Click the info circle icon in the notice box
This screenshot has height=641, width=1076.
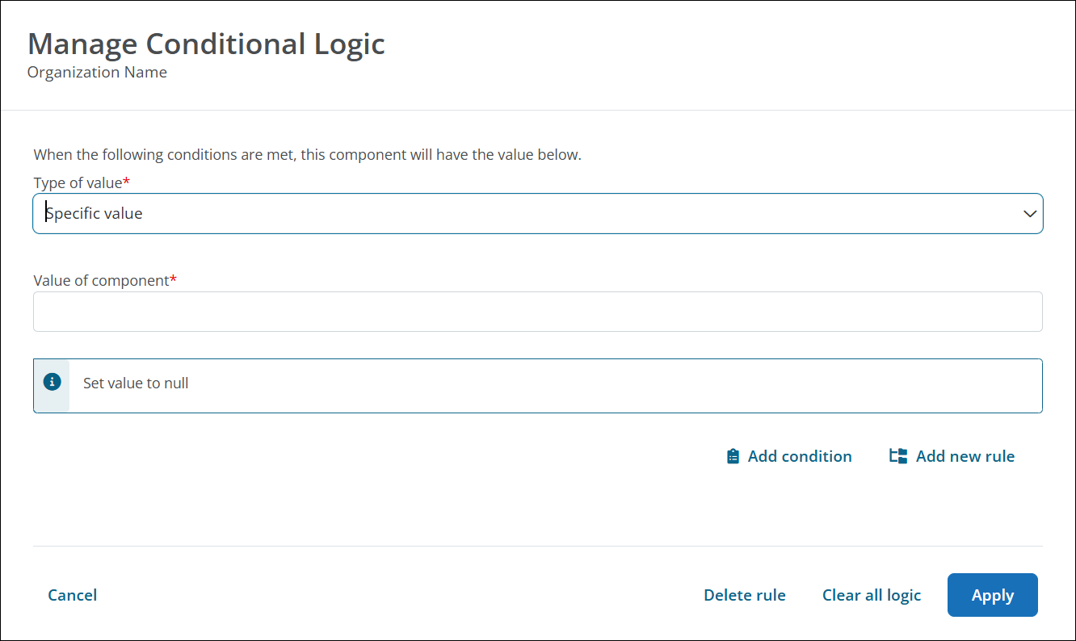(53, 382)
